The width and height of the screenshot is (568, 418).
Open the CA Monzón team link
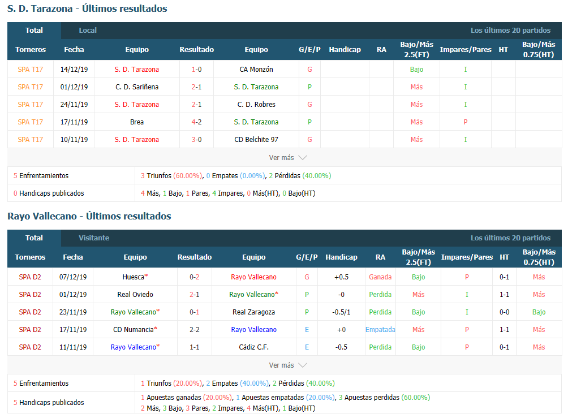click(x=256, y=70)
